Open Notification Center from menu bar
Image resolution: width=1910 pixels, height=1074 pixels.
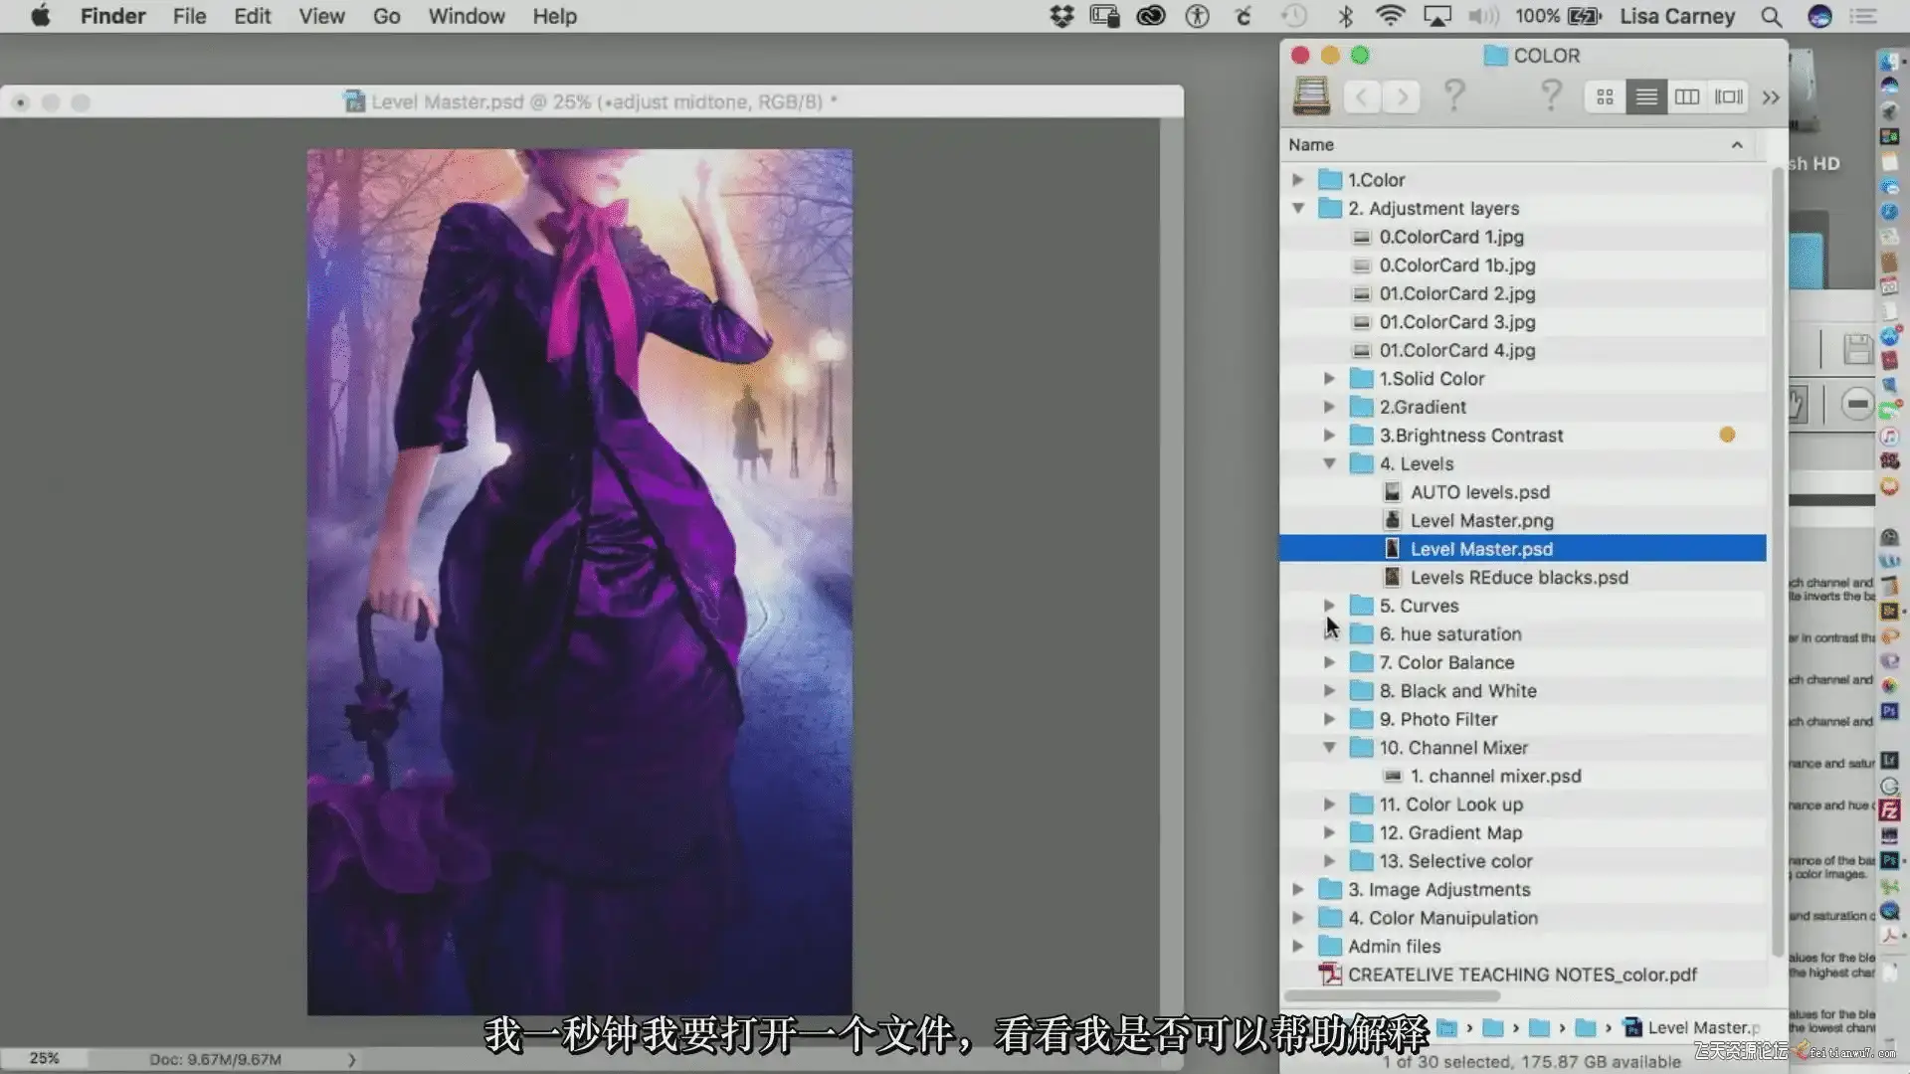coord(1863,16)
